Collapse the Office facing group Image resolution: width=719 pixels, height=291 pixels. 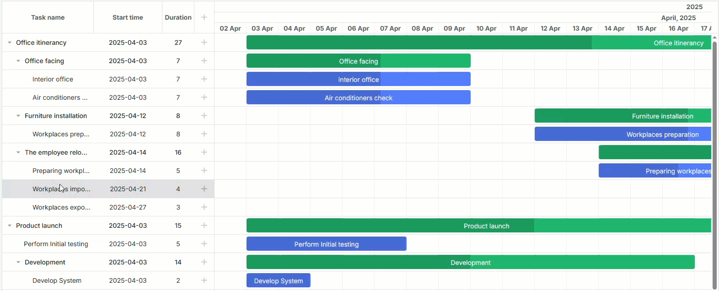click(18, 61)
